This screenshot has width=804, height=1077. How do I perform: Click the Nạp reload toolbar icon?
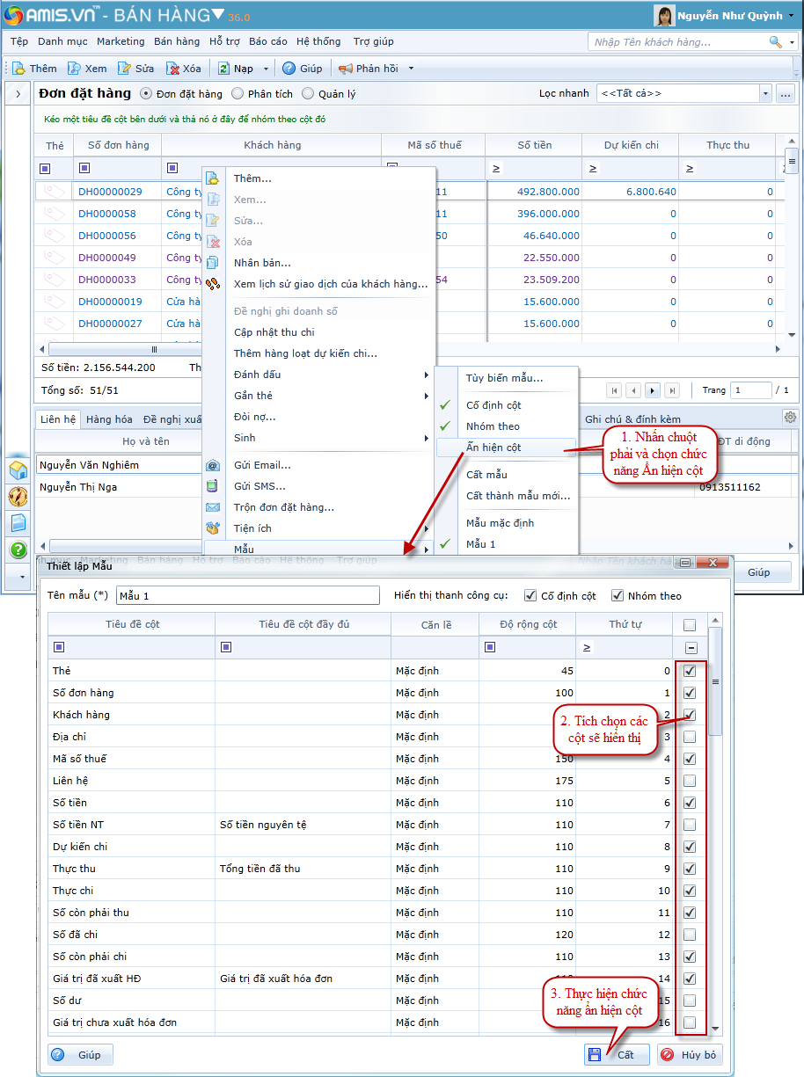click(x=223, y=69)
